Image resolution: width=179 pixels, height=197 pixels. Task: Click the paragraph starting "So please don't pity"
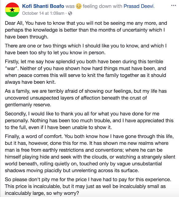tap(88, 186)
